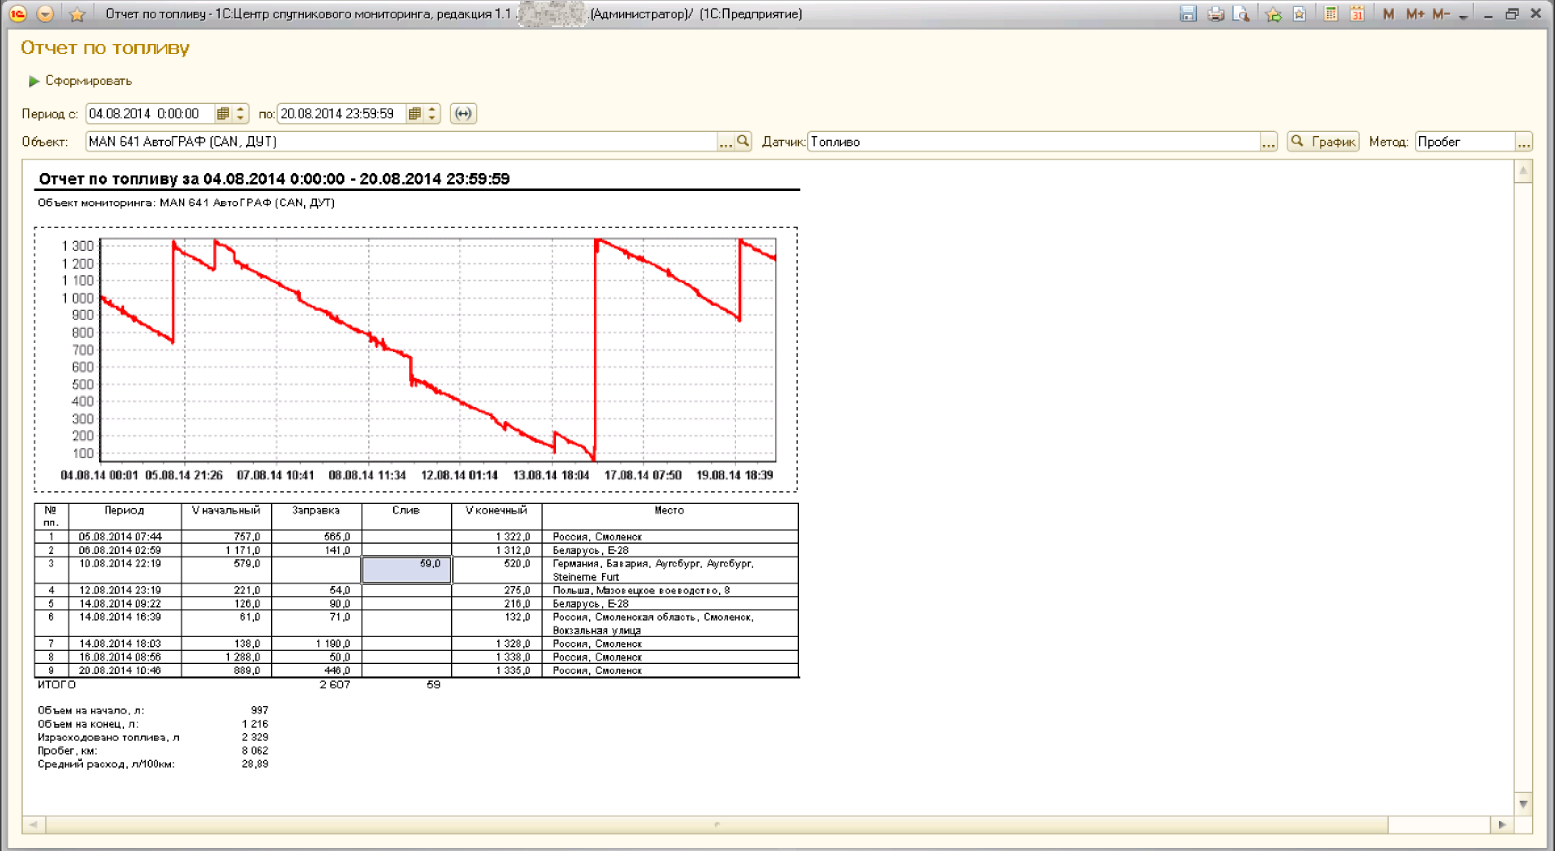Select the cell 10.08.2014 22:19 in row 3

click(x=124, y=570)
